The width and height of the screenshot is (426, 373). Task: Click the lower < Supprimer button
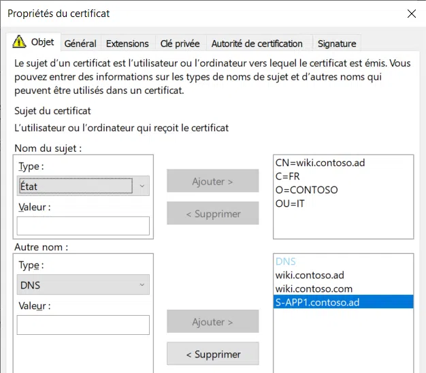[213, 354]
